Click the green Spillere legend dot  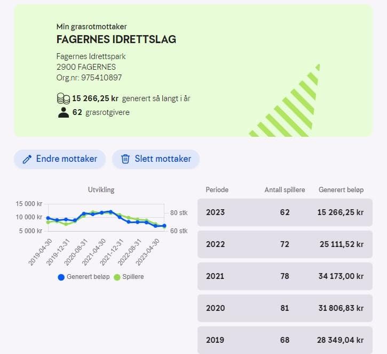tap(117, 277)
